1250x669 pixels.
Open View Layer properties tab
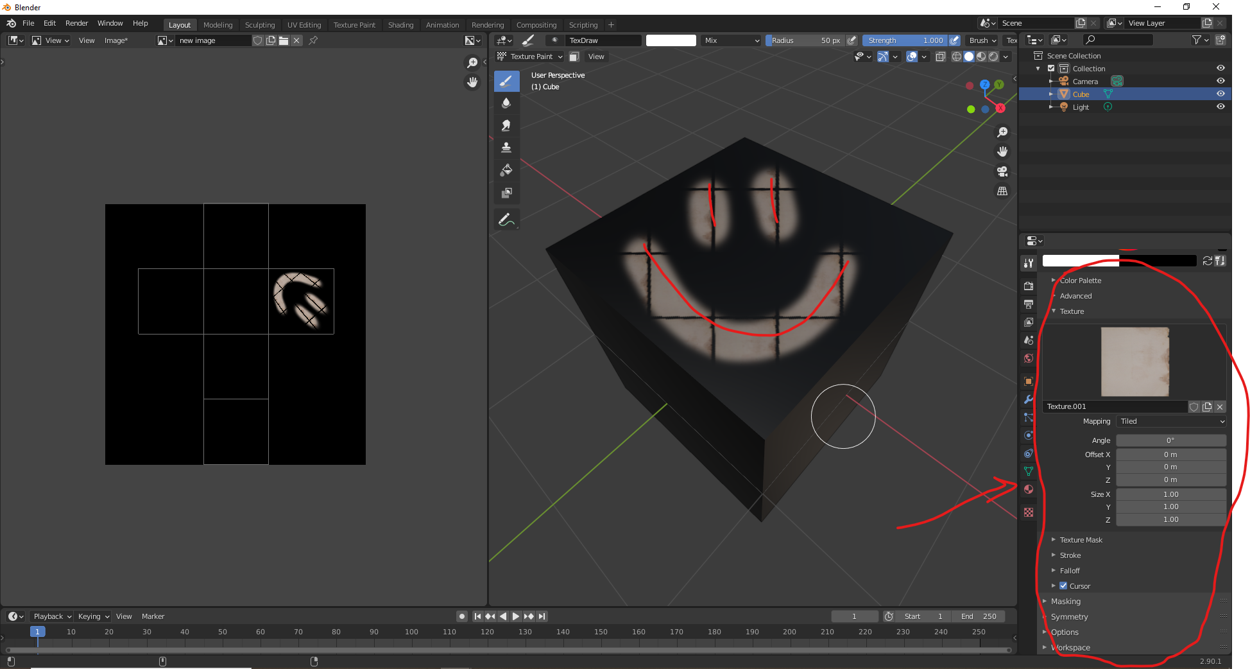pyautogui.click(x=1029, y=322)
